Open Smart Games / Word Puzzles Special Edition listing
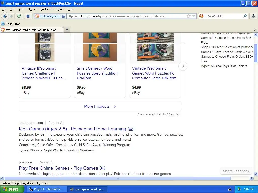 [x=97, y=73]
